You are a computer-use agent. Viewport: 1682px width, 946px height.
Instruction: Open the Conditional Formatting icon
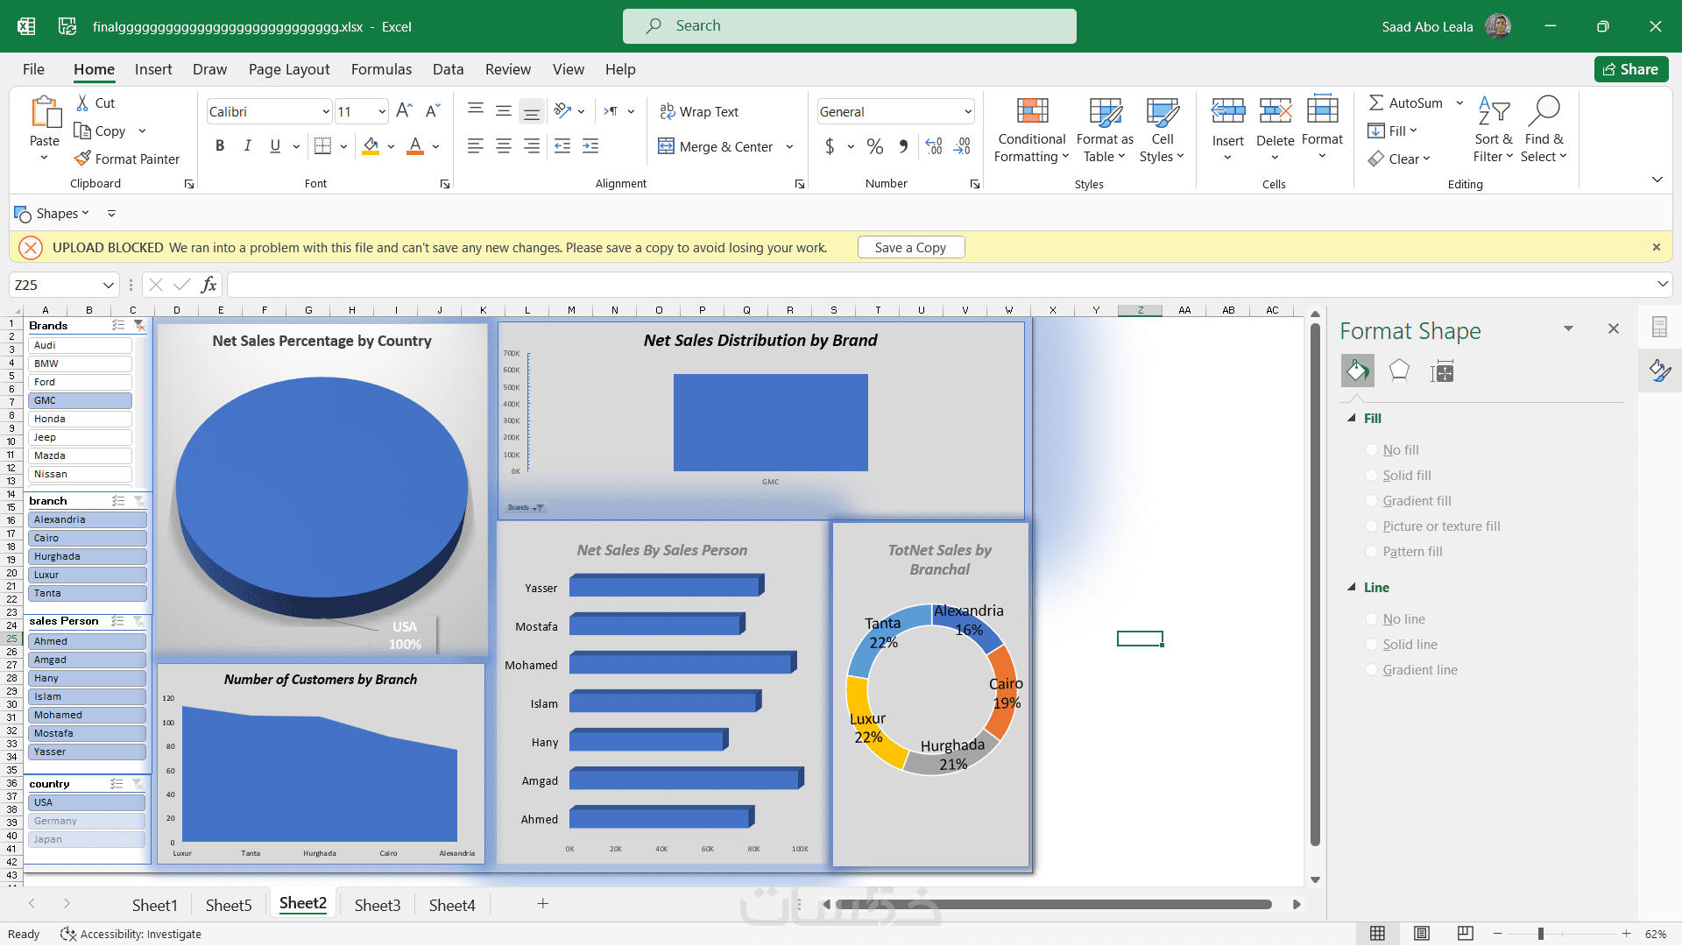coord(1032,112)
